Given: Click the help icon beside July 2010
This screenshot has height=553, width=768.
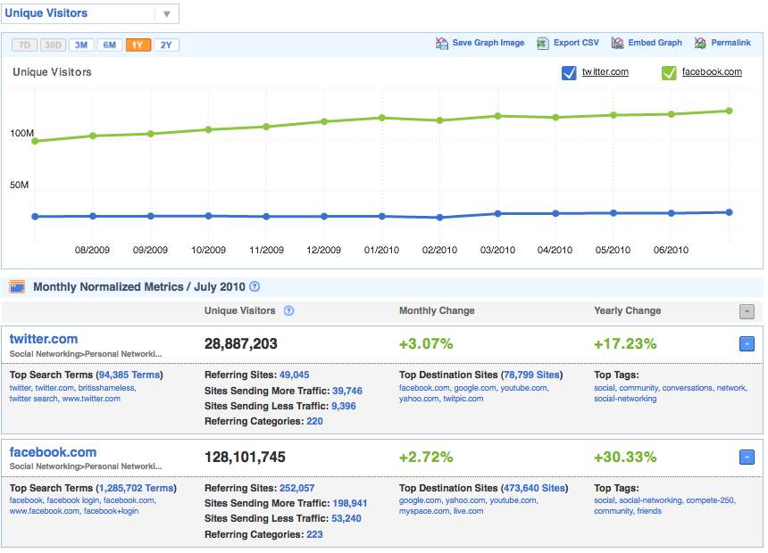Looking at the screenshot, I should [x=255, y=287].
